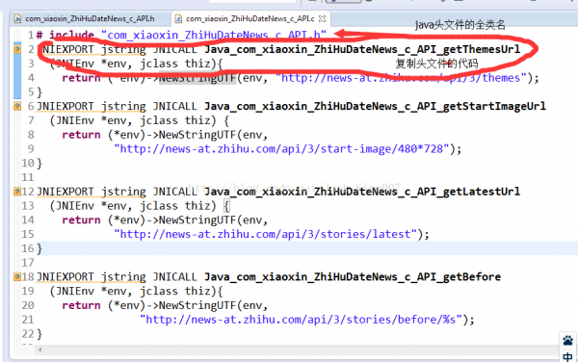The width and height of the screenshot is (578, 362).
Task: Click the included header filename on line 1
Action: pos(214,35)
